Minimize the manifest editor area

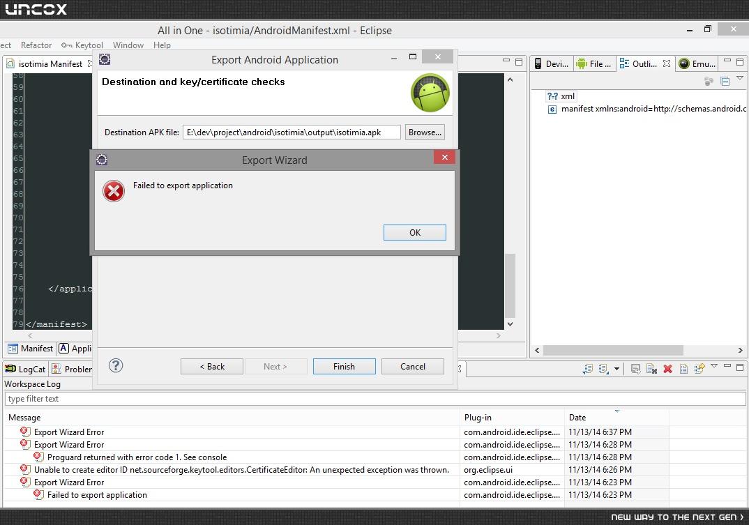506,61
